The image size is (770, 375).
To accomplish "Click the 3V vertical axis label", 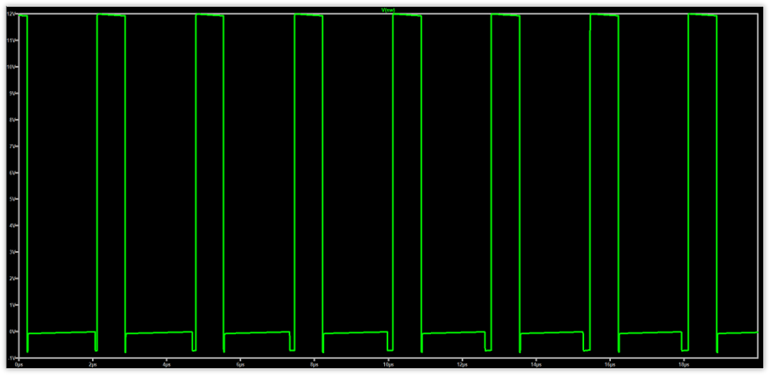I will click(11, 252).
